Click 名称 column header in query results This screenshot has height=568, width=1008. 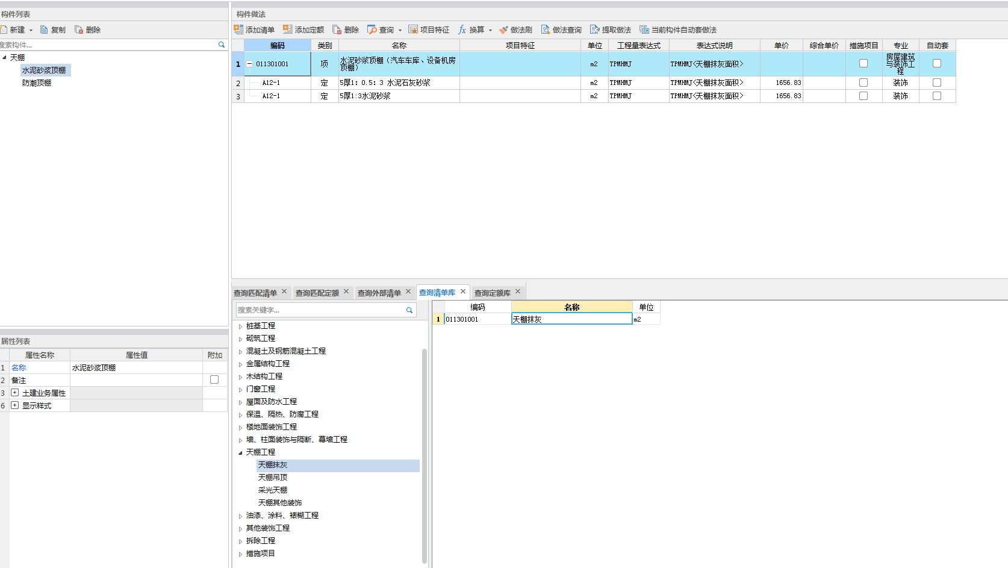coord(571,307)
